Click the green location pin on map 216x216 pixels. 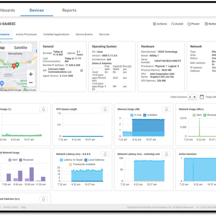pos(17,65)
